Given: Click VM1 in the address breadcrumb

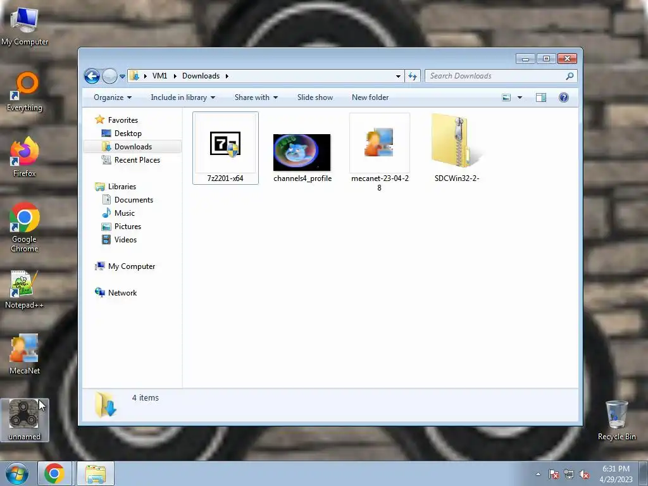Looking at the screenshot, I should click(159, 76).
